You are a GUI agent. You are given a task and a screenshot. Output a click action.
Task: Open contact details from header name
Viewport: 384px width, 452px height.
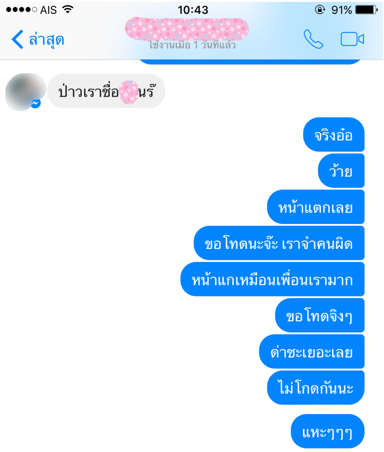click(x=187, y=29)
